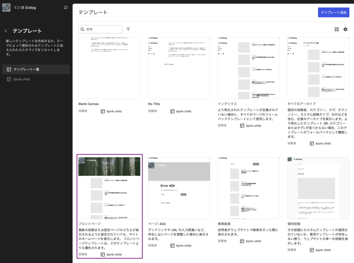Click the magnifier icon in the 検索 field
This screenshot has width=354, height=263.
pyautogui.click(x=82, y=29)
